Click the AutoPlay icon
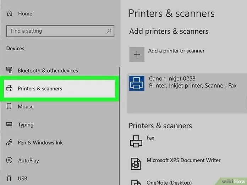247x185 pixels. point(10,161)
